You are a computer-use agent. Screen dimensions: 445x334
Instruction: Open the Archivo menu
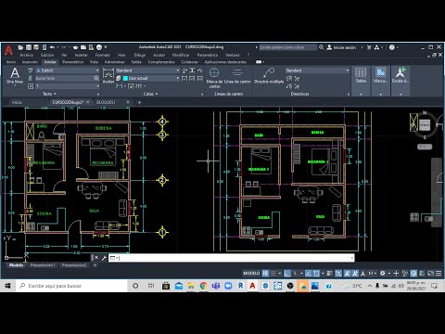pyautogui.click(x=26, y=55)
